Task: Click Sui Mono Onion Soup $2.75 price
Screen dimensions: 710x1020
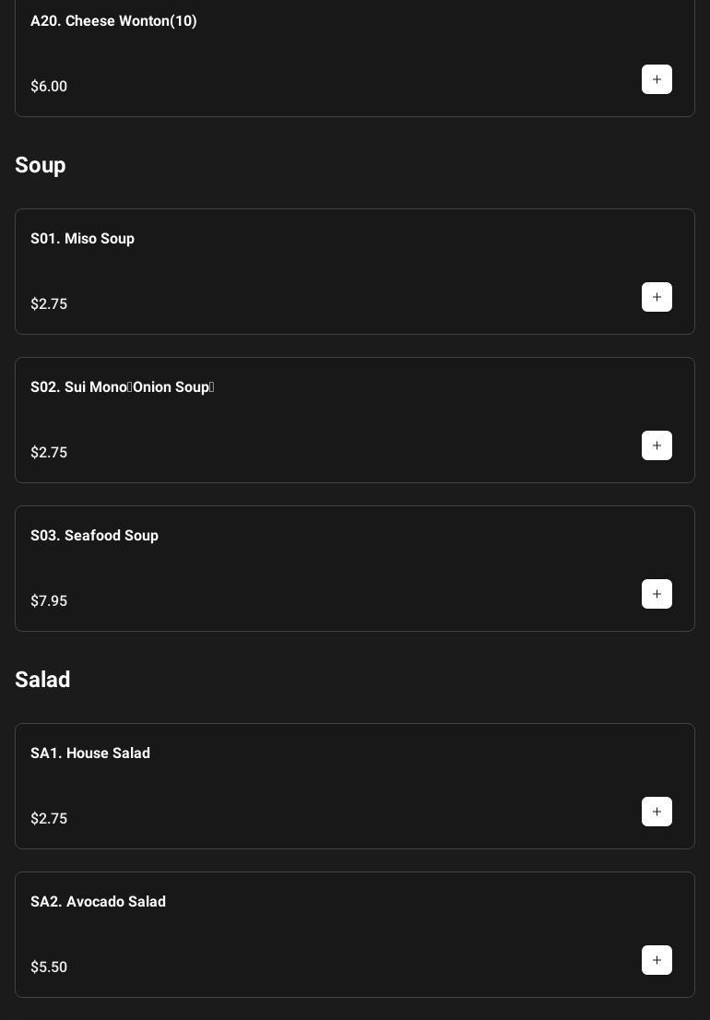Action: click(49, 453)
